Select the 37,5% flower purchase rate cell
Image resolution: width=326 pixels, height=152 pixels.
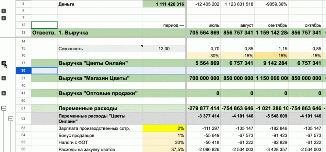pos(164,149)
